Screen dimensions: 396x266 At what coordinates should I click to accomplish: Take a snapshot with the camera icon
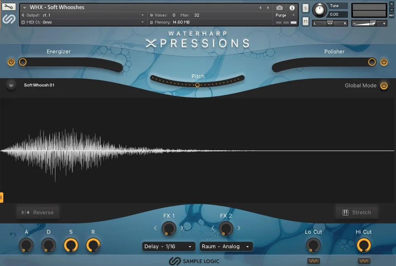(279, 8)
